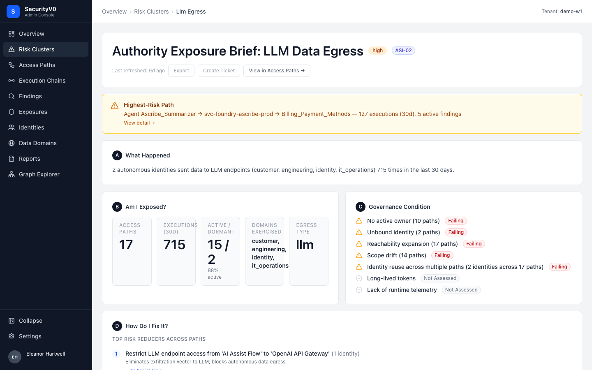Open the Graph Explorer network icon

12,174
